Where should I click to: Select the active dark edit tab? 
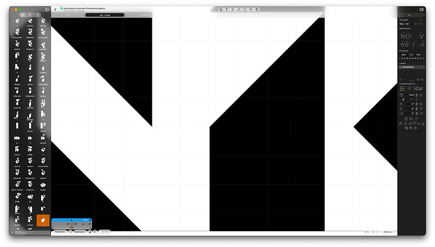pos(105,15)
